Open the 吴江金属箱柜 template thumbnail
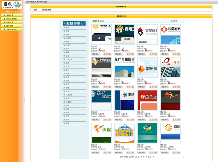The image size is (218, 162). (124, 67)
